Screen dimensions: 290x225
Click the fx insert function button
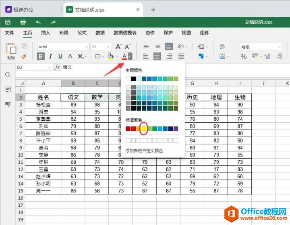point(57,67)
